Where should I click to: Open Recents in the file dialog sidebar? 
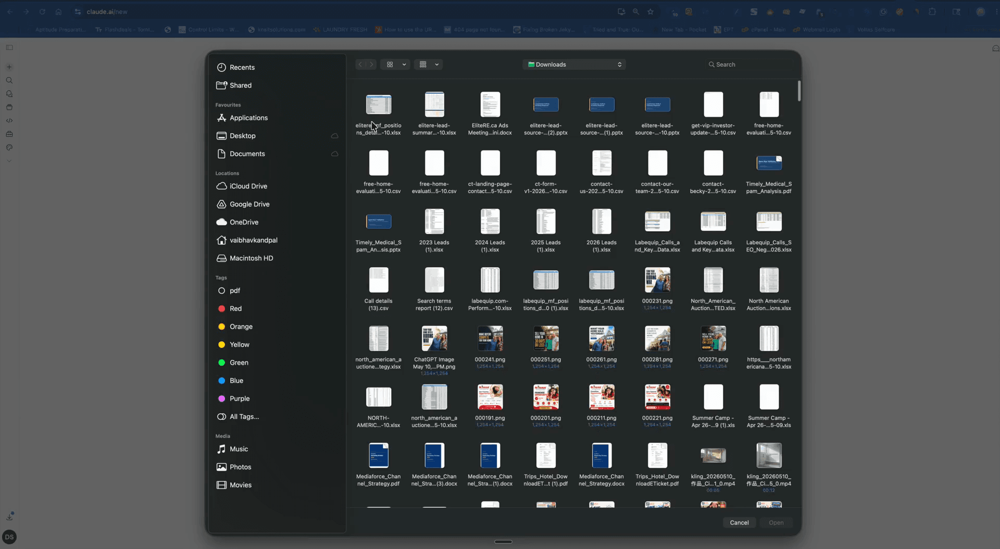(x=235, y=67)
